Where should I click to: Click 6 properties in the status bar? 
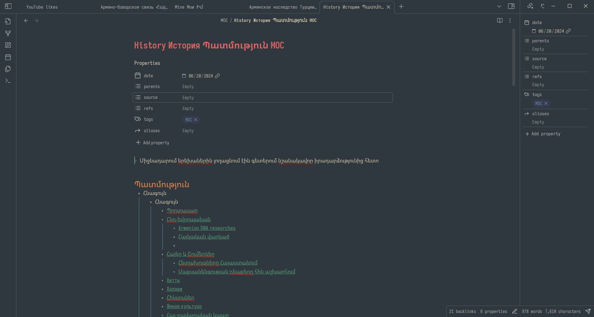pyautogui.click(x=494, y=311)
